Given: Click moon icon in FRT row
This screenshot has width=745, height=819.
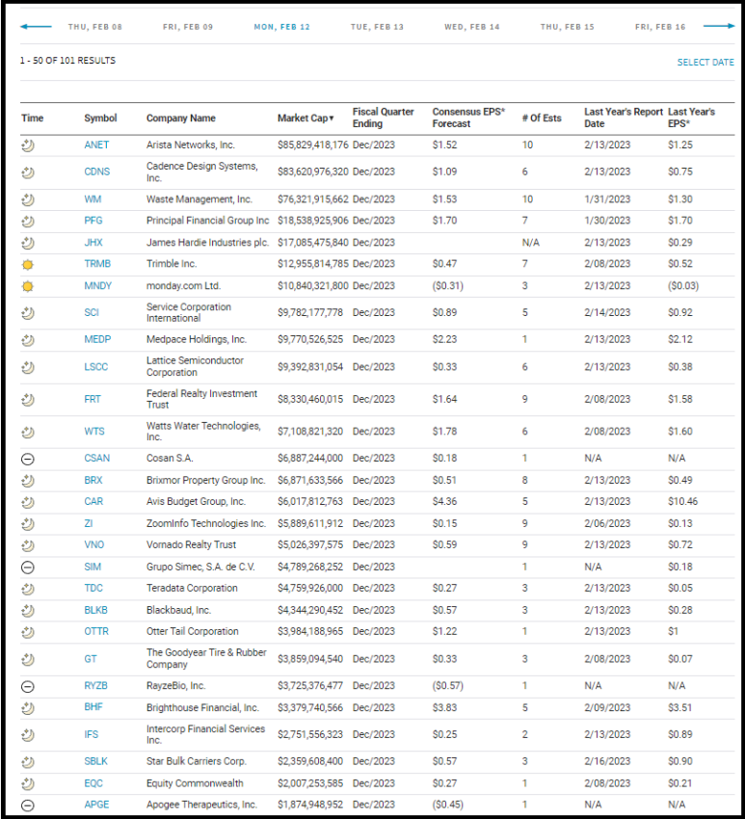Looking at the screenshot, I should pyautogui.click(x=28, y=400).
